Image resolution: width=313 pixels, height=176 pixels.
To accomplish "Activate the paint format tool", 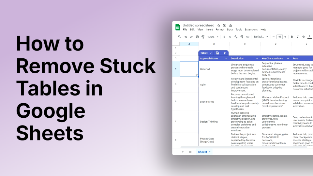I will pos(203,37).
